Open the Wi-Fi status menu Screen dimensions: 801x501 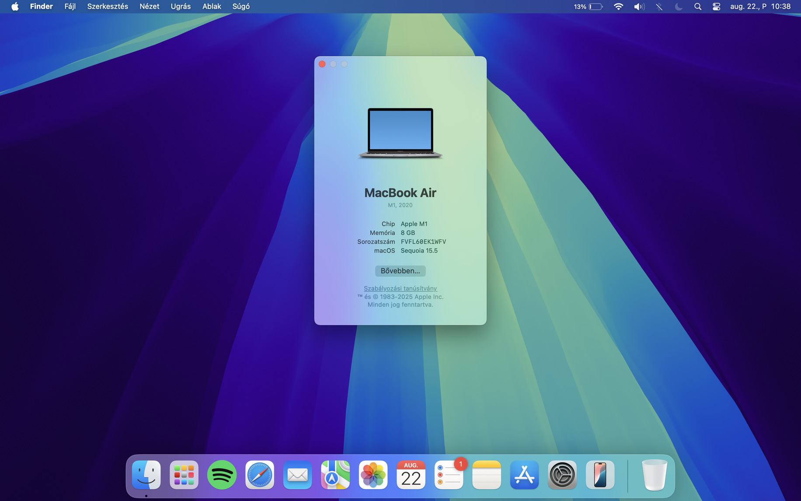coord(618,7)
